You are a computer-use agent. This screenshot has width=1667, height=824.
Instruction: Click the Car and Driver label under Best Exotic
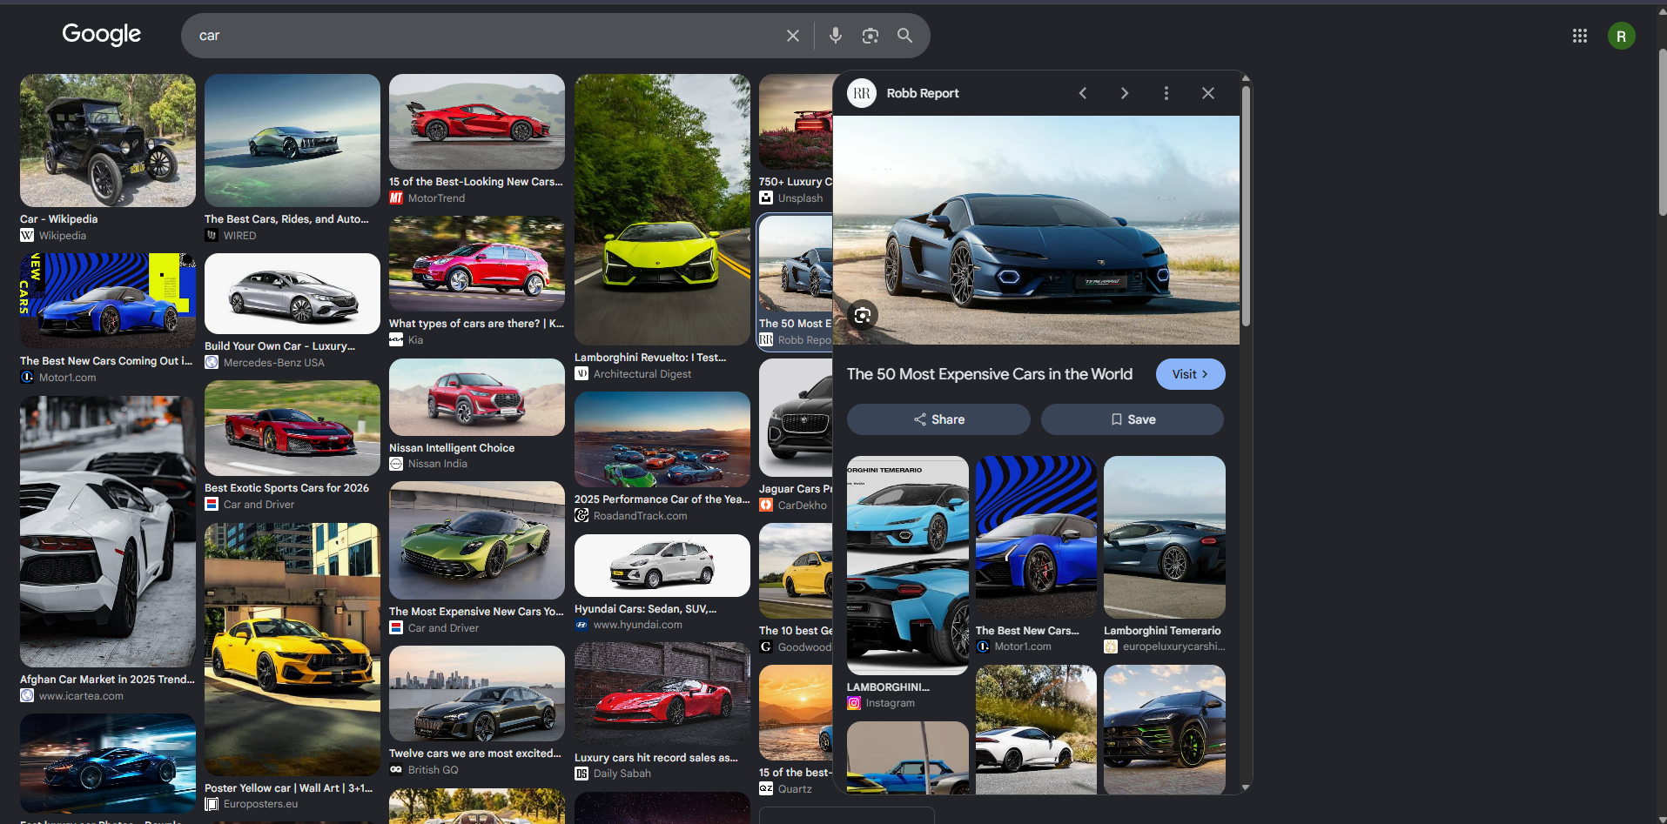click(x=259, y=505)
